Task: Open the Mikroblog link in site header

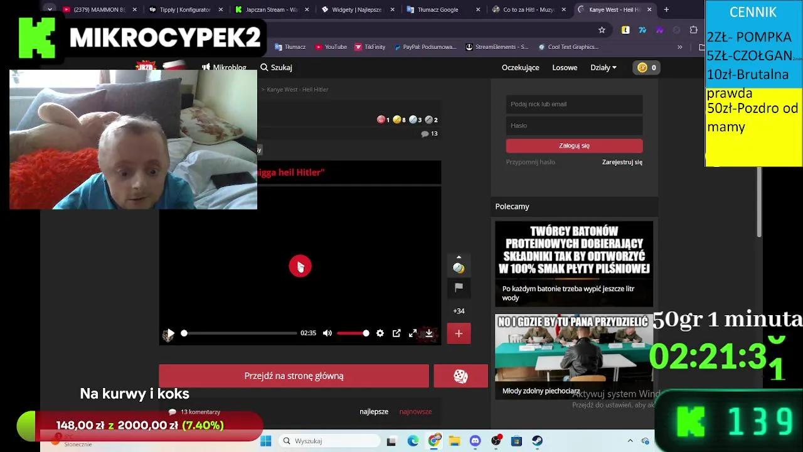Action: tap(225, 67)
